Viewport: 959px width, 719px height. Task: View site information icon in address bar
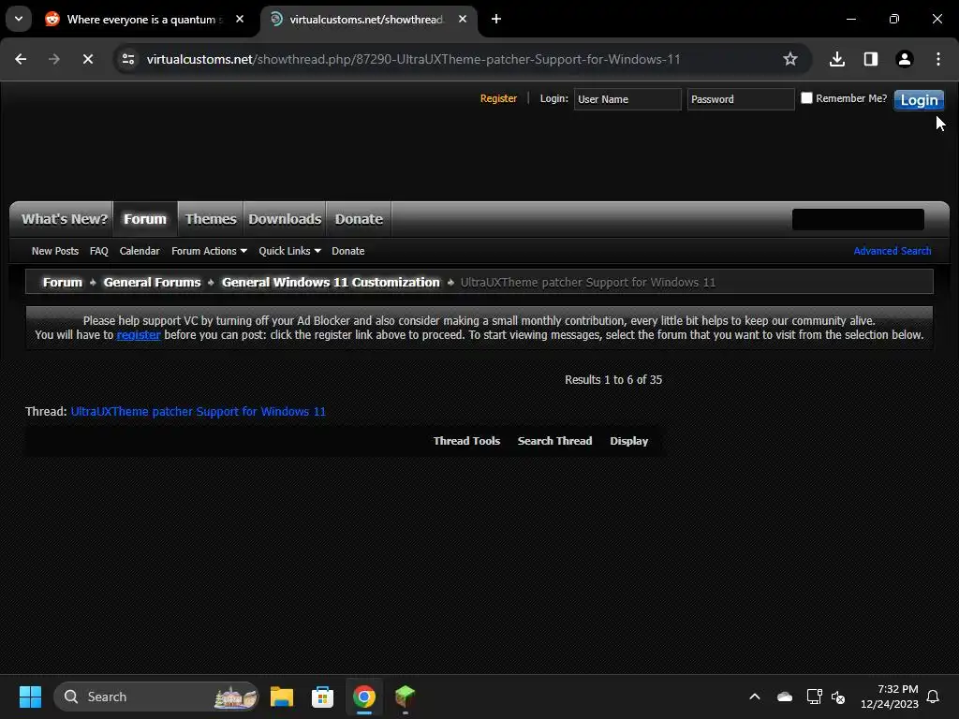pyautogui.click(x=128, y=59)
